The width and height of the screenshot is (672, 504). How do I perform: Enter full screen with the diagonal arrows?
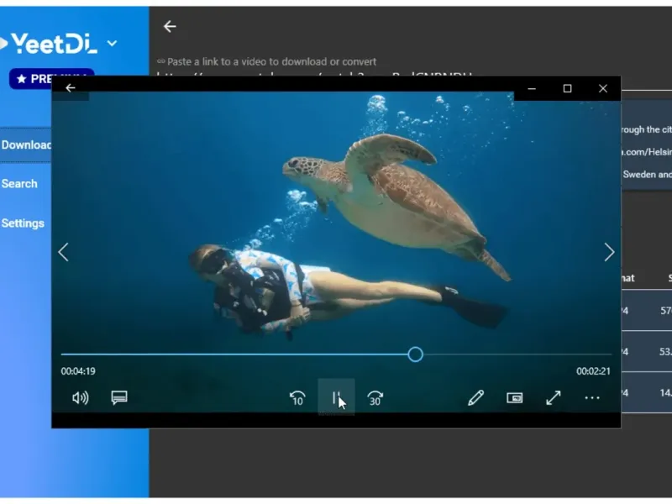(554, 398)
